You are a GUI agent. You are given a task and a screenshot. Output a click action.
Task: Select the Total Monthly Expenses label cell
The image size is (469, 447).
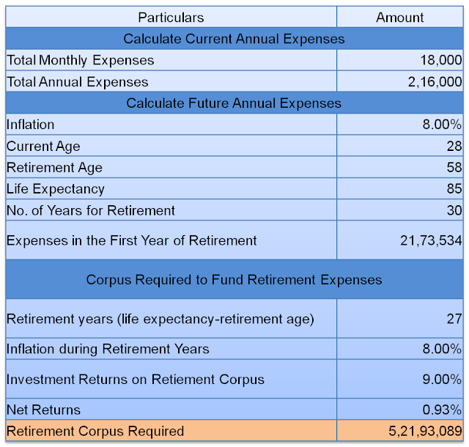pos(81,60)
